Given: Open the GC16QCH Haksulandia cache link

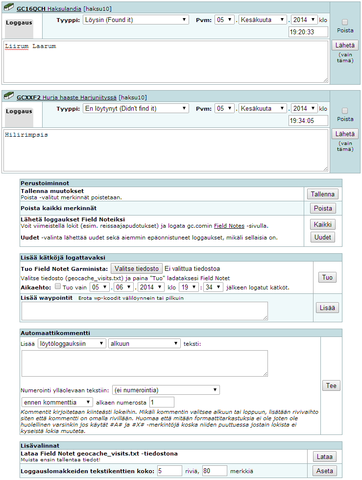Looking at the screenshot, I should tap(48, 9).
